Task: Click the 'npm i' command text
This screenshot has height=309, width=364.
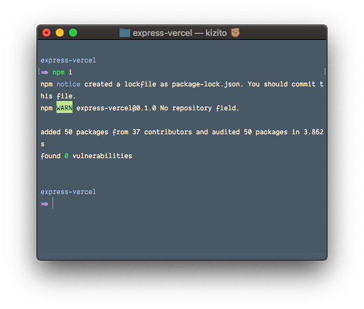Action: (x=62, y=72)
